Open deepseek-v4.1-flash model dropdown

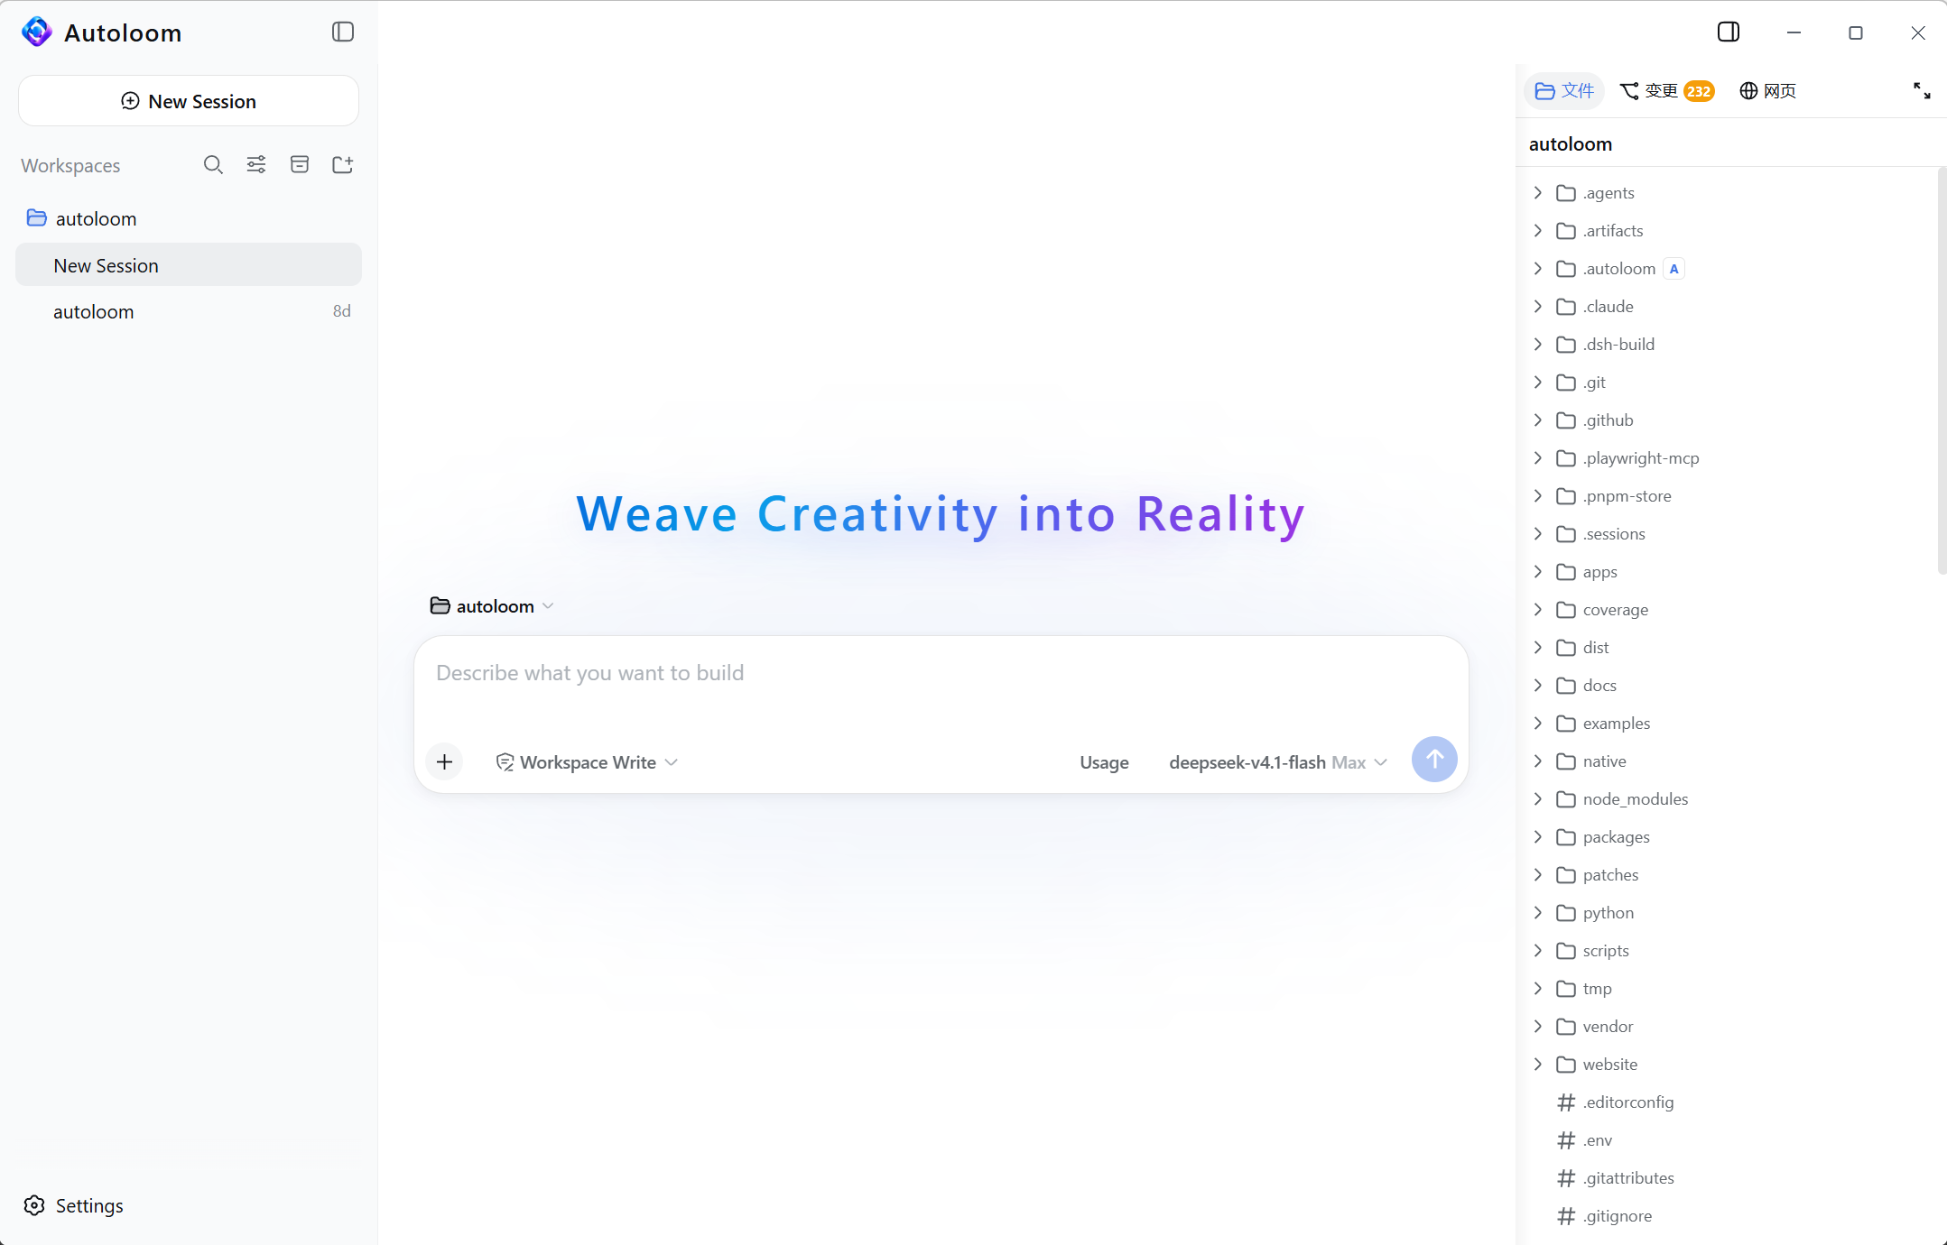click(1278, 762)
